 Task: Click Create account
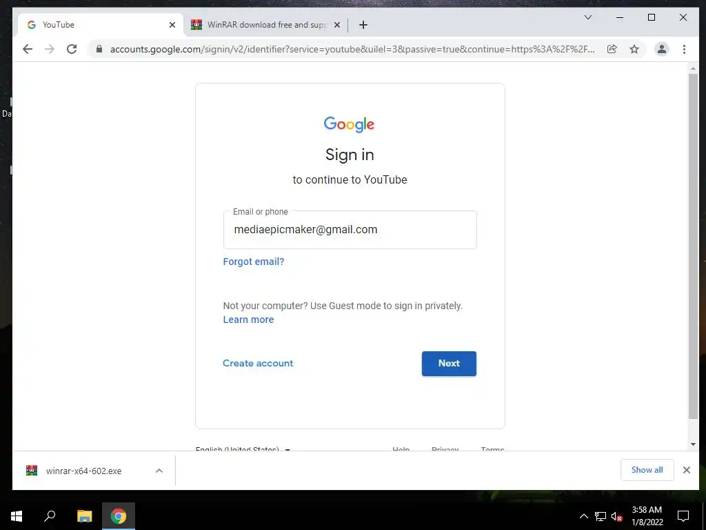258,363
